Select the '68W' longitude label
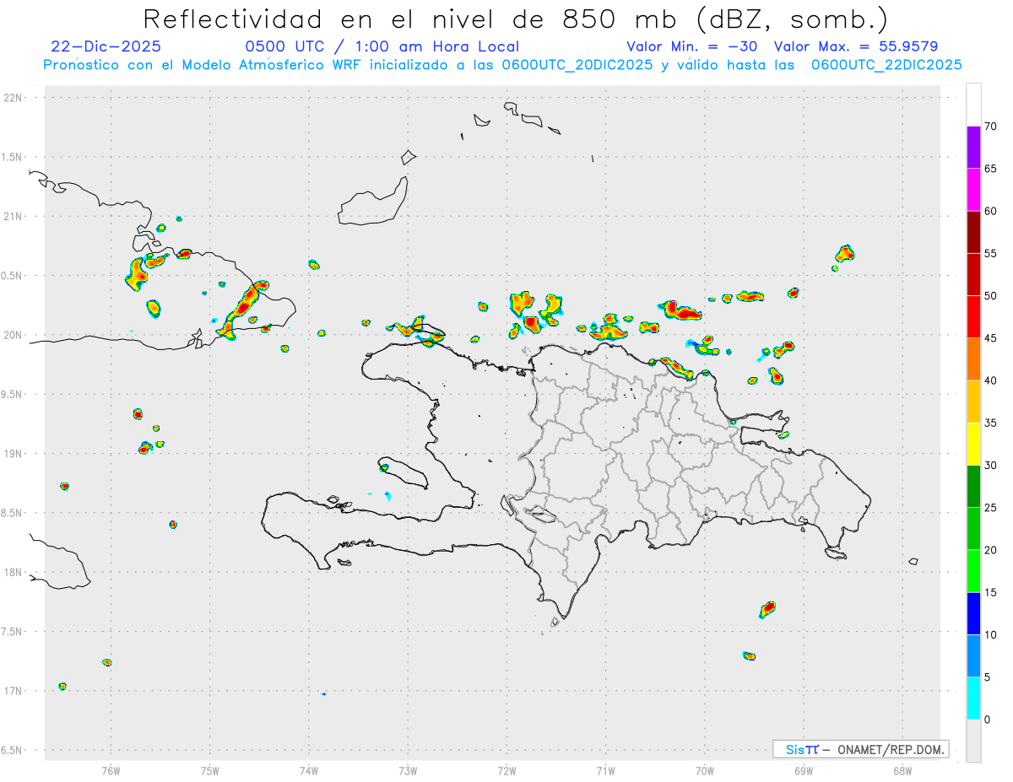 (x=902, y=770)
